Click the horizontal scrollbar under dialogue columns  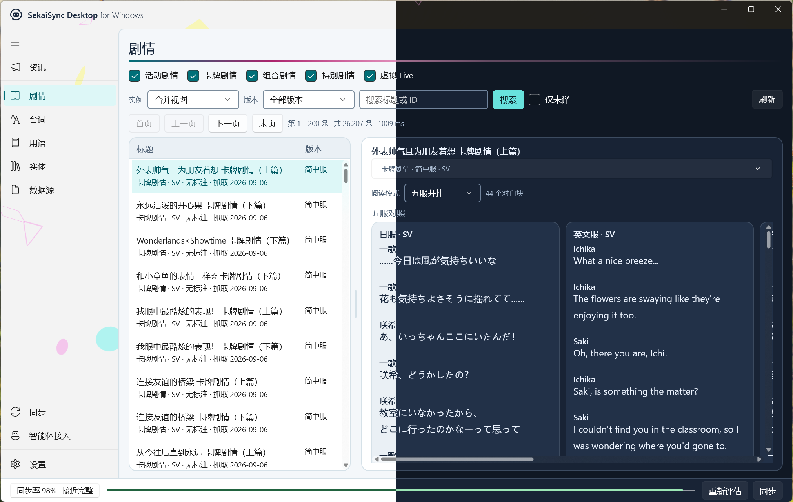tap(457, 459)
